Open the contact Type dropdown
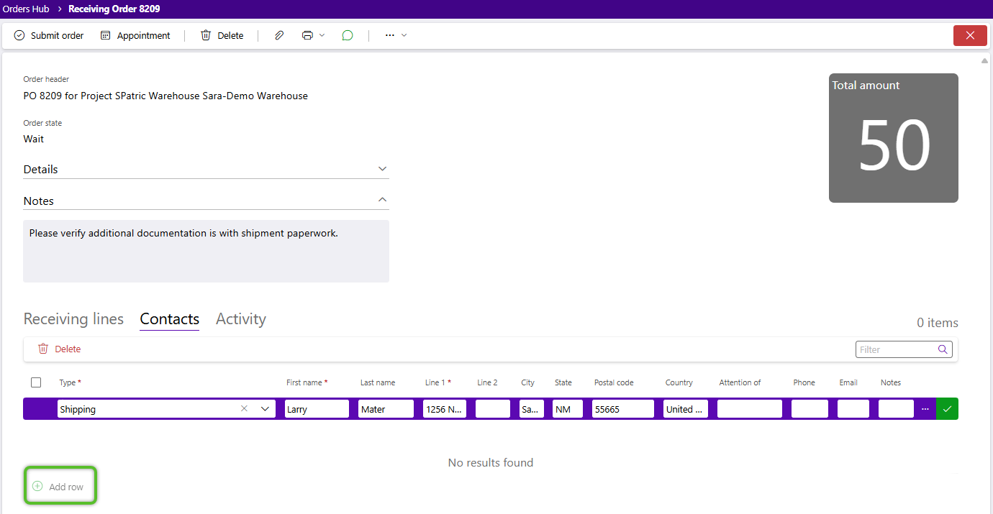 265,409
